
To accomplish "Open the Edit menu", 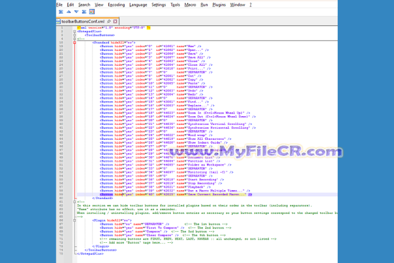I will click(70, 5).
